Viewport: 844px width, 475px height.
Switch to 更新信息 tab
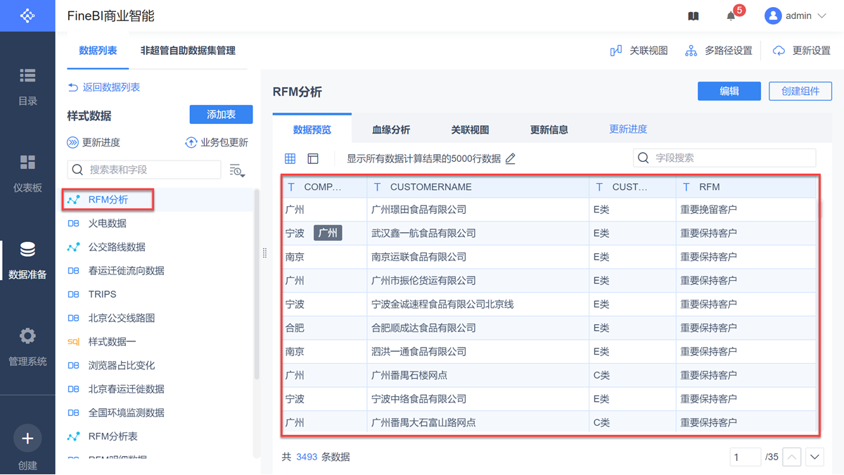[x=549, y=129]
